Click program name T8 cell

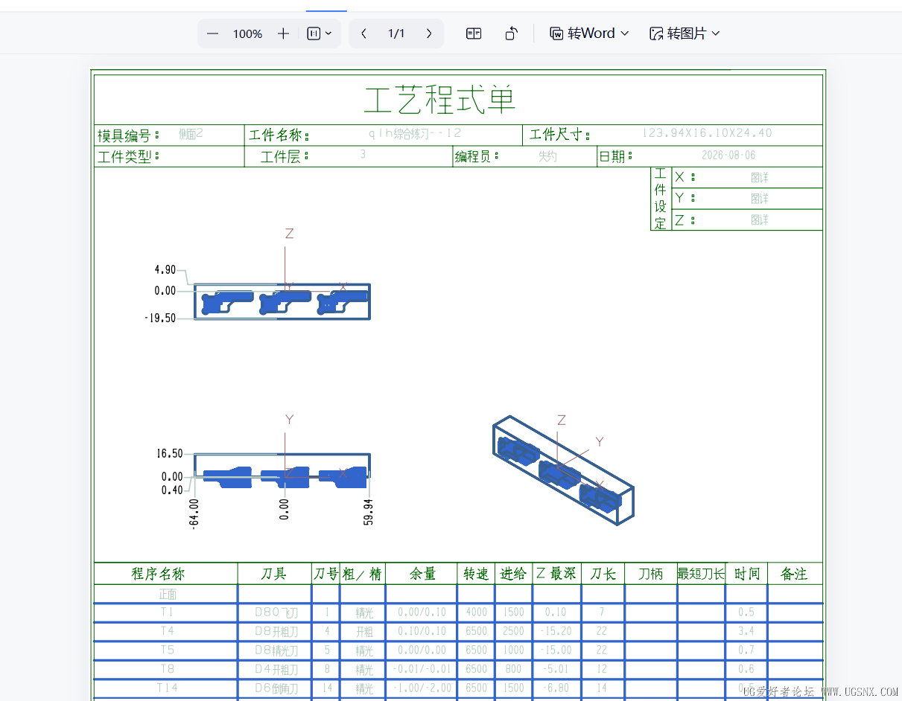pyautogui.click(x=167, y=669)
